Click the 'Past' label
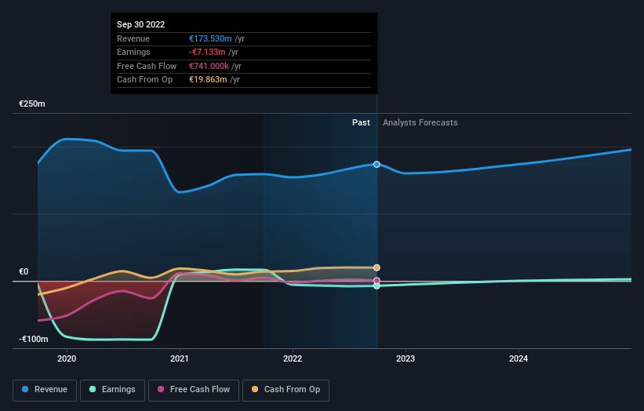The image size is (644, 411). coord(361,123)
